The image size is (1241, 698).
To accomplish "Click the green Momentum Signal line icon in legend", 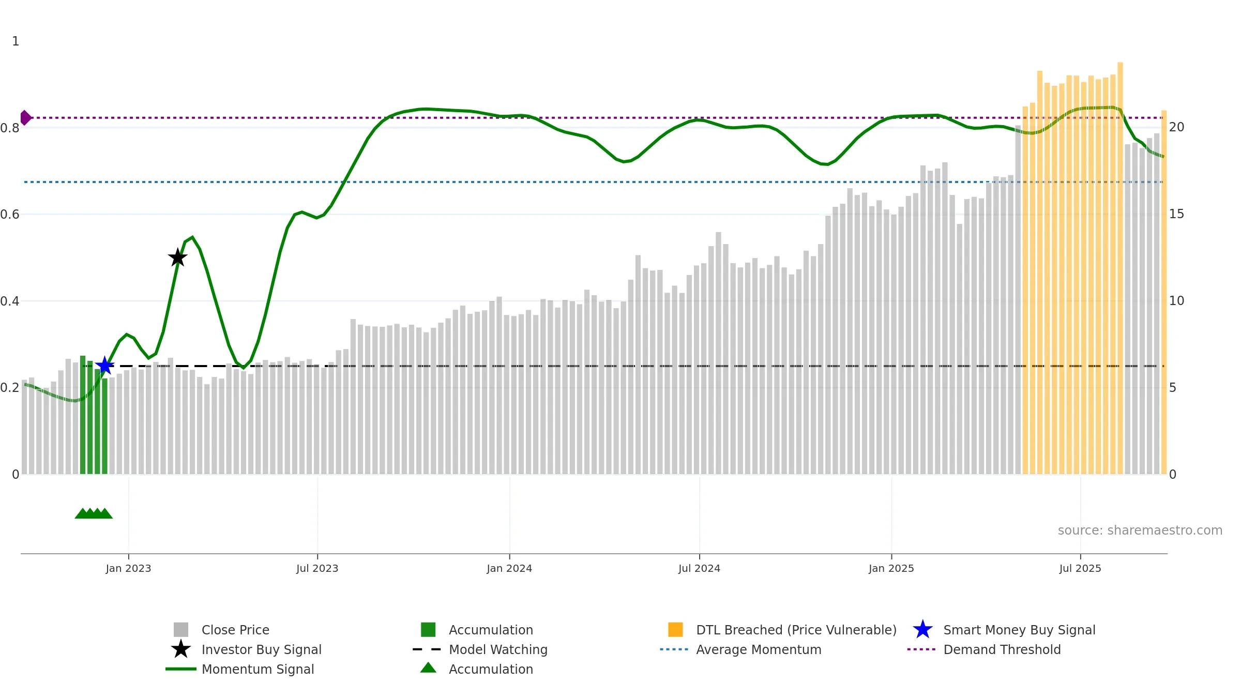I will click(181, 669).
